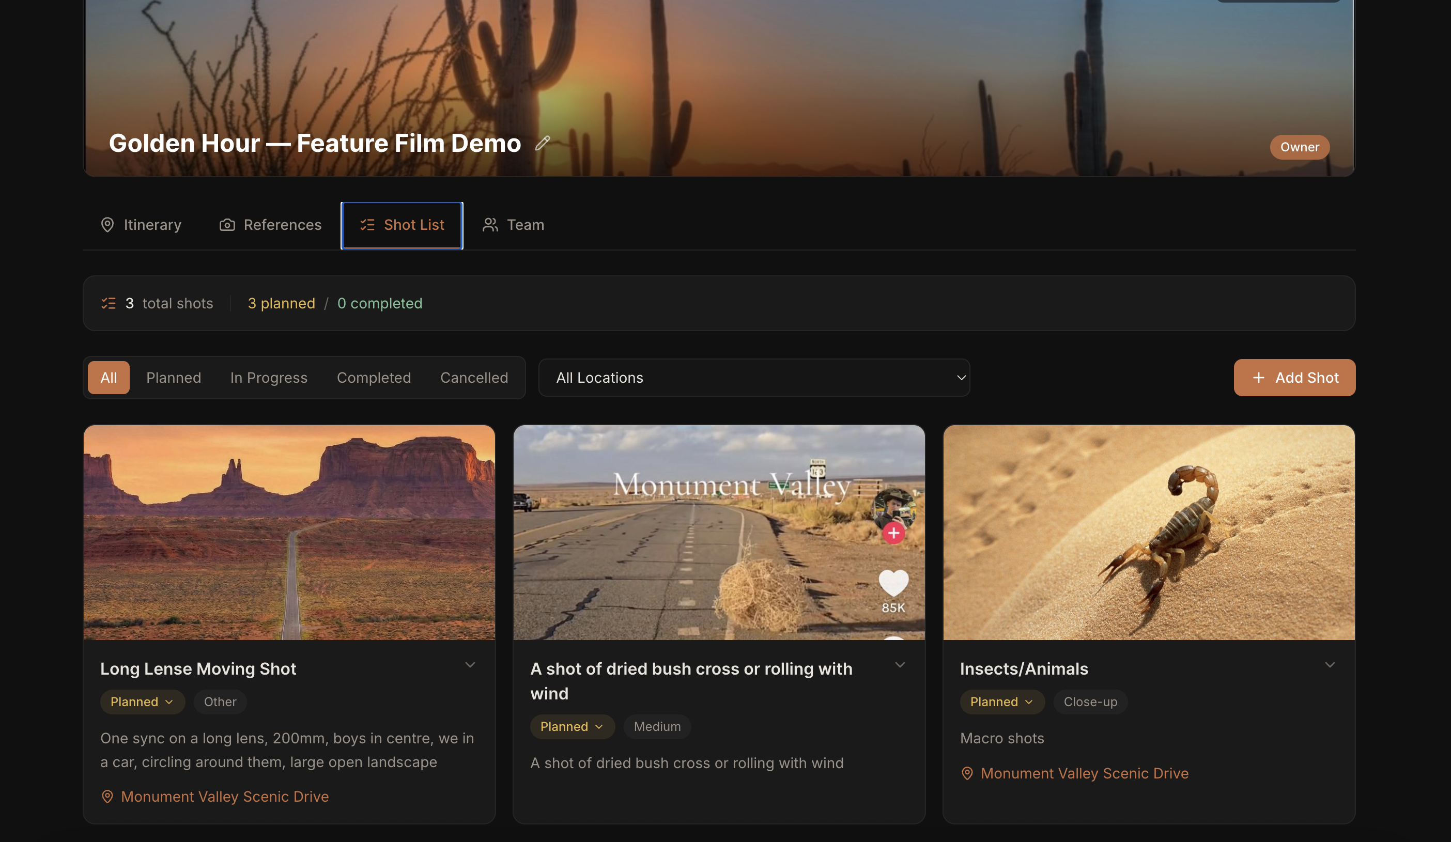Expand the Insects/Animals card chevron
The height and width of the screenshot is (842, 1451).
coord(1330,665)
